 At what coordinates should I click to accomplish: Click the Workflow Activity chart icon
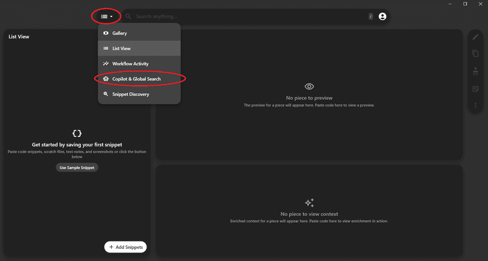click(106, 63)
